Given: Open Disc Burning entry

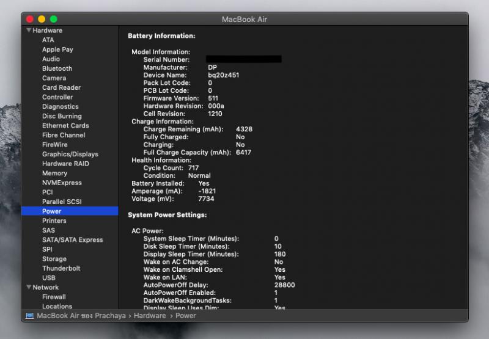Looking at the screenshot, I should click(62, 116).
